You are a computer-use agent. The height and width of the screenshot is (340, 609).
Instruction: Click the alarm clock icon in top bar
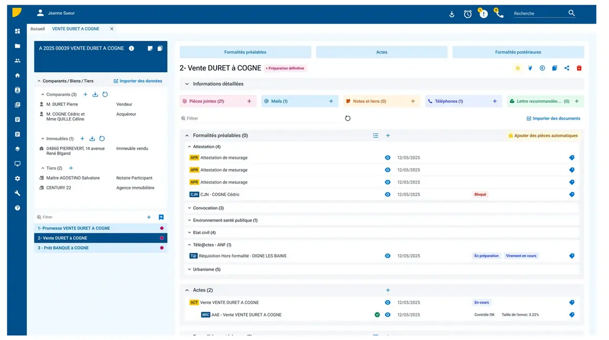click(x=467, y=14)
